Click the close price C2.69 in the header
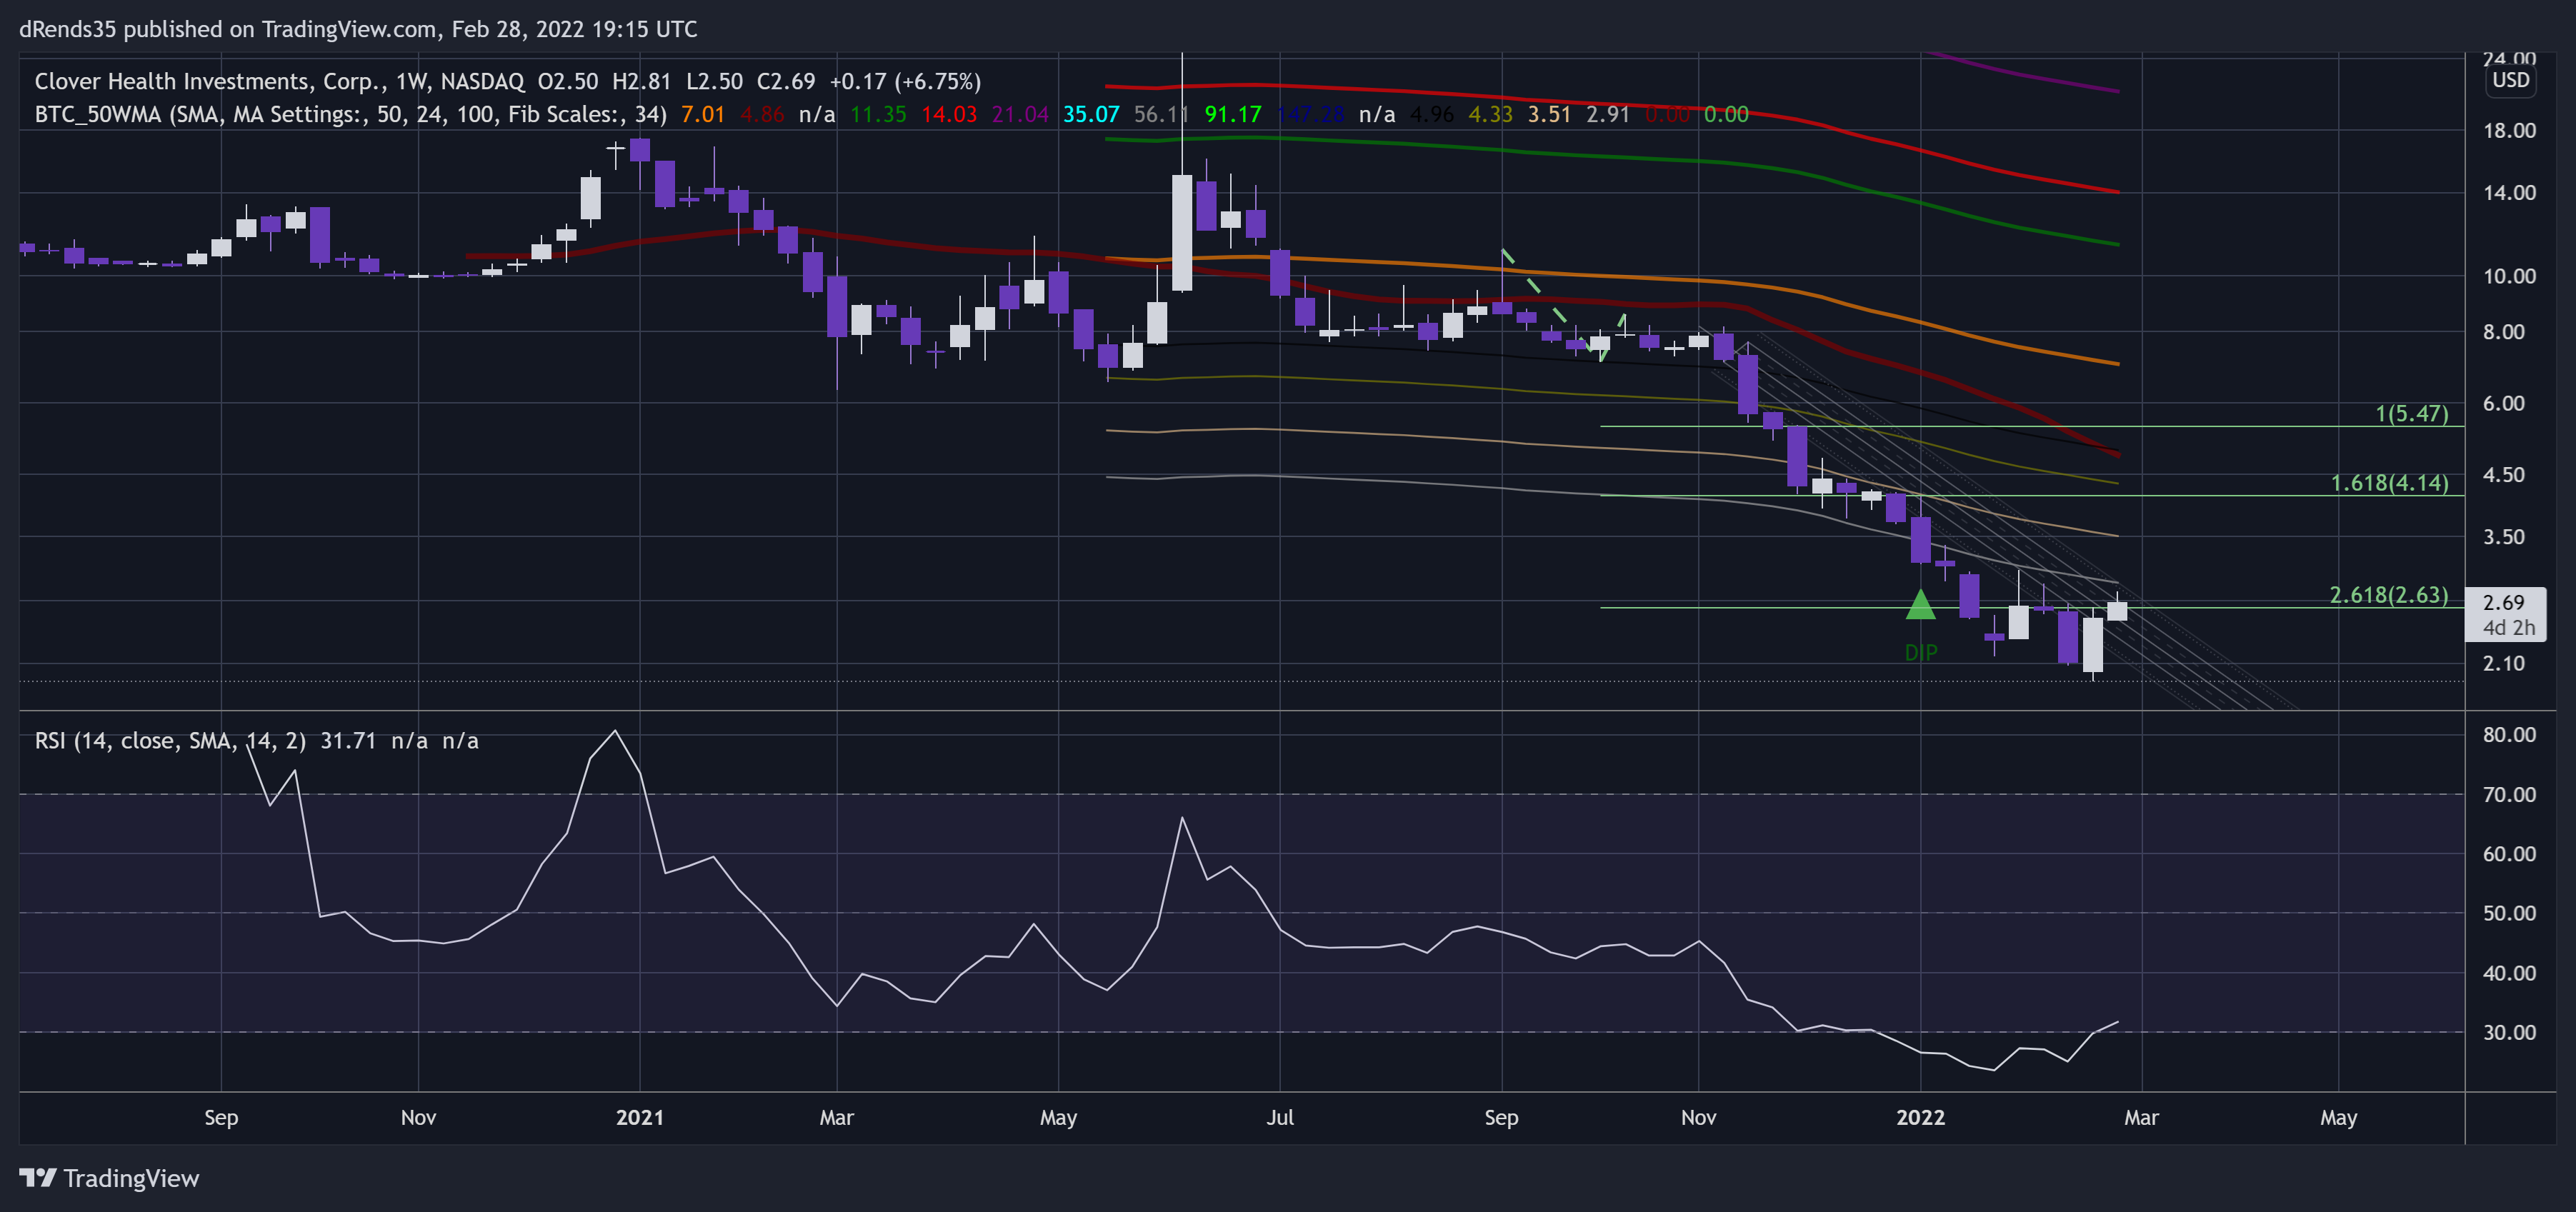The width and height of the screenshot is (2576, 1212). (785, 81)
